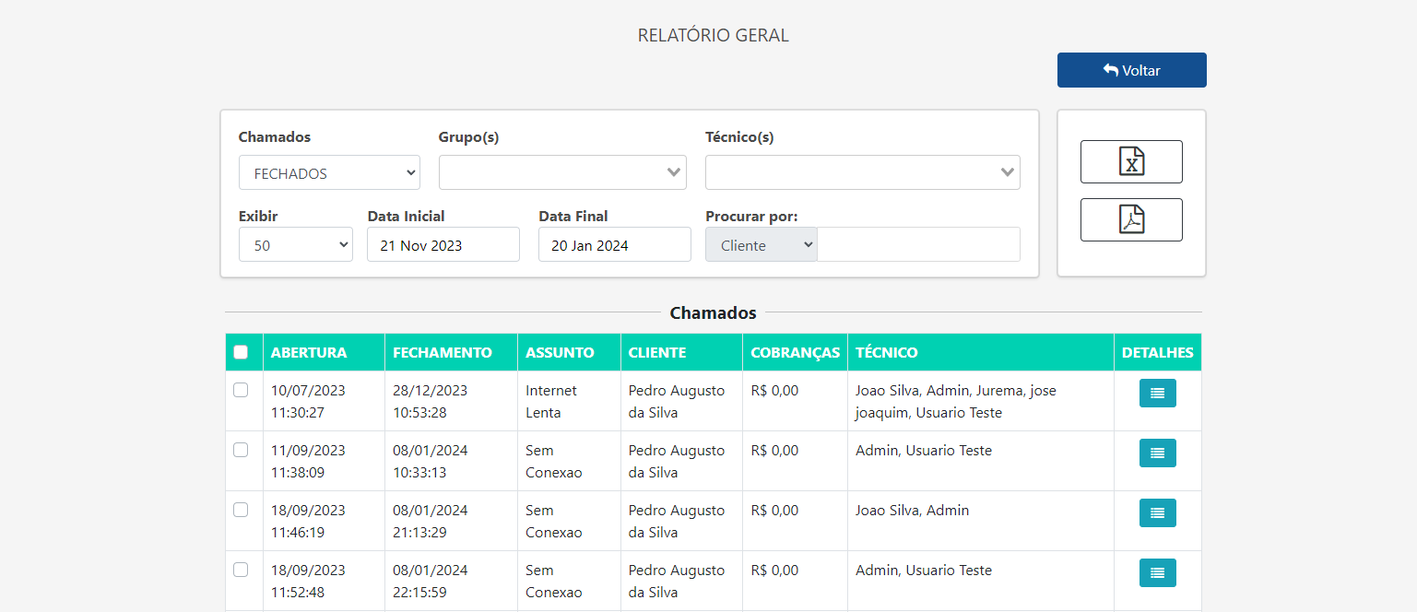Open details of the second Sem Conexao chamado

1157,512
